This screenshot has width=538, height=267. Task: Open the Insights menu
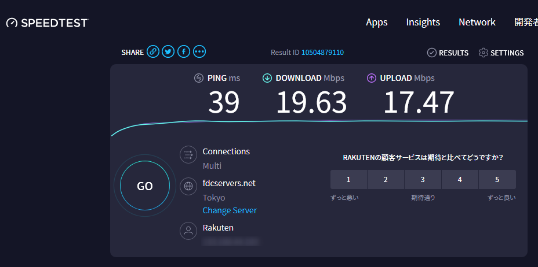(423, 22)
